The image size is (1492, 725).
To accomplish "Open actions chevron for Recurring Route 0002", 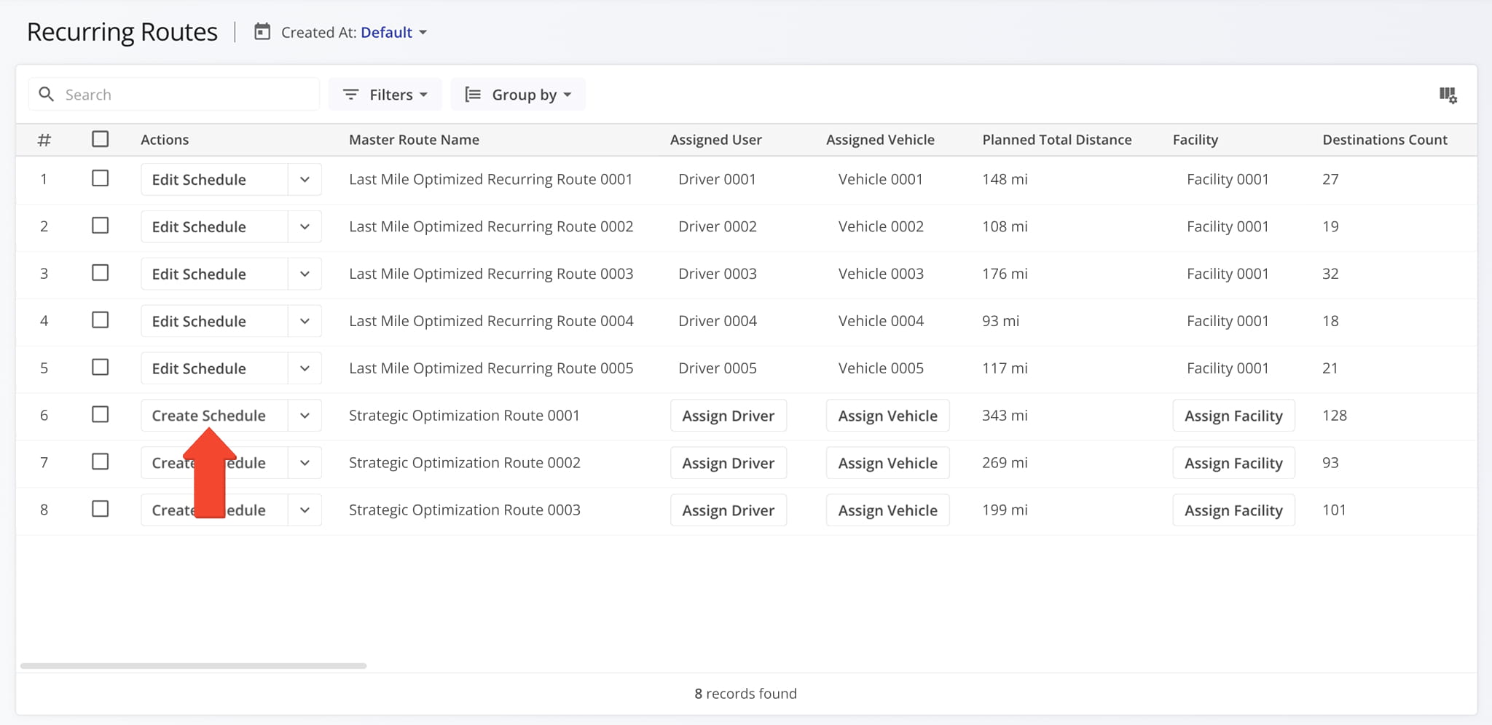I will pos(305,226).
